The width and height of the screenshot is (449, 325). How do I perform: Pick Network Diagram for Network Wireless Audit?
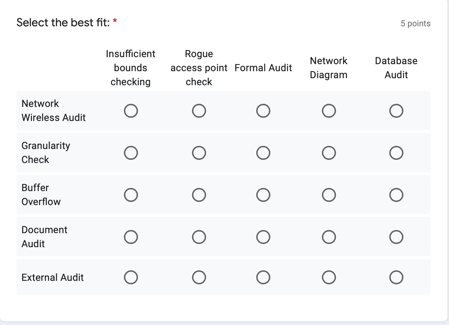click(x=329, y=110)
